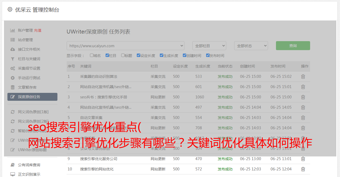
Task: Toggle the 标题 display checkbox
Action: 123,55
